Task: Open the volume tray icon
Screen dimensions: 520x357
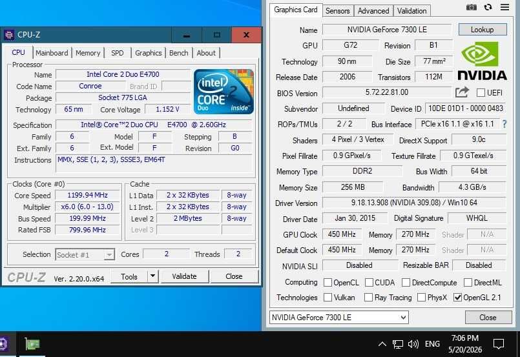Action: (413, 344)
